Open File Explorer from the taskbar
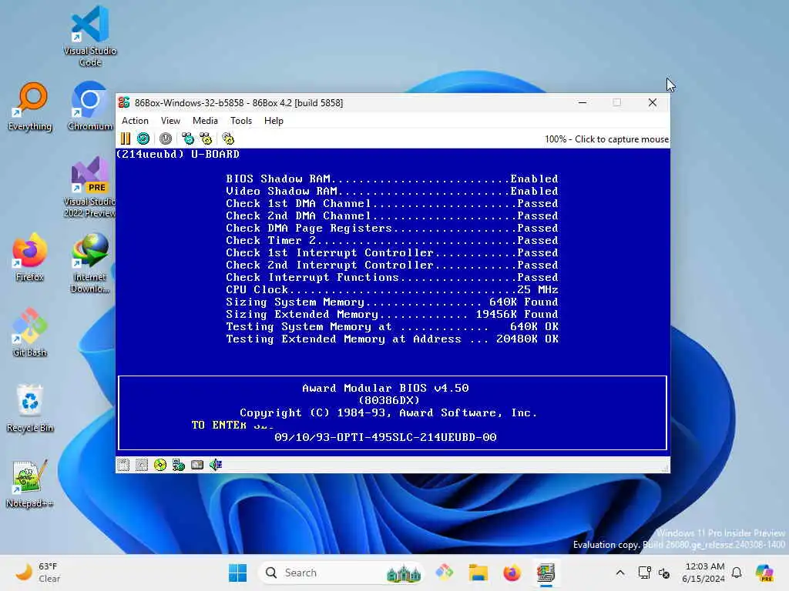The height and width of the screenshot is (591, 789). [x=478, y=573]
